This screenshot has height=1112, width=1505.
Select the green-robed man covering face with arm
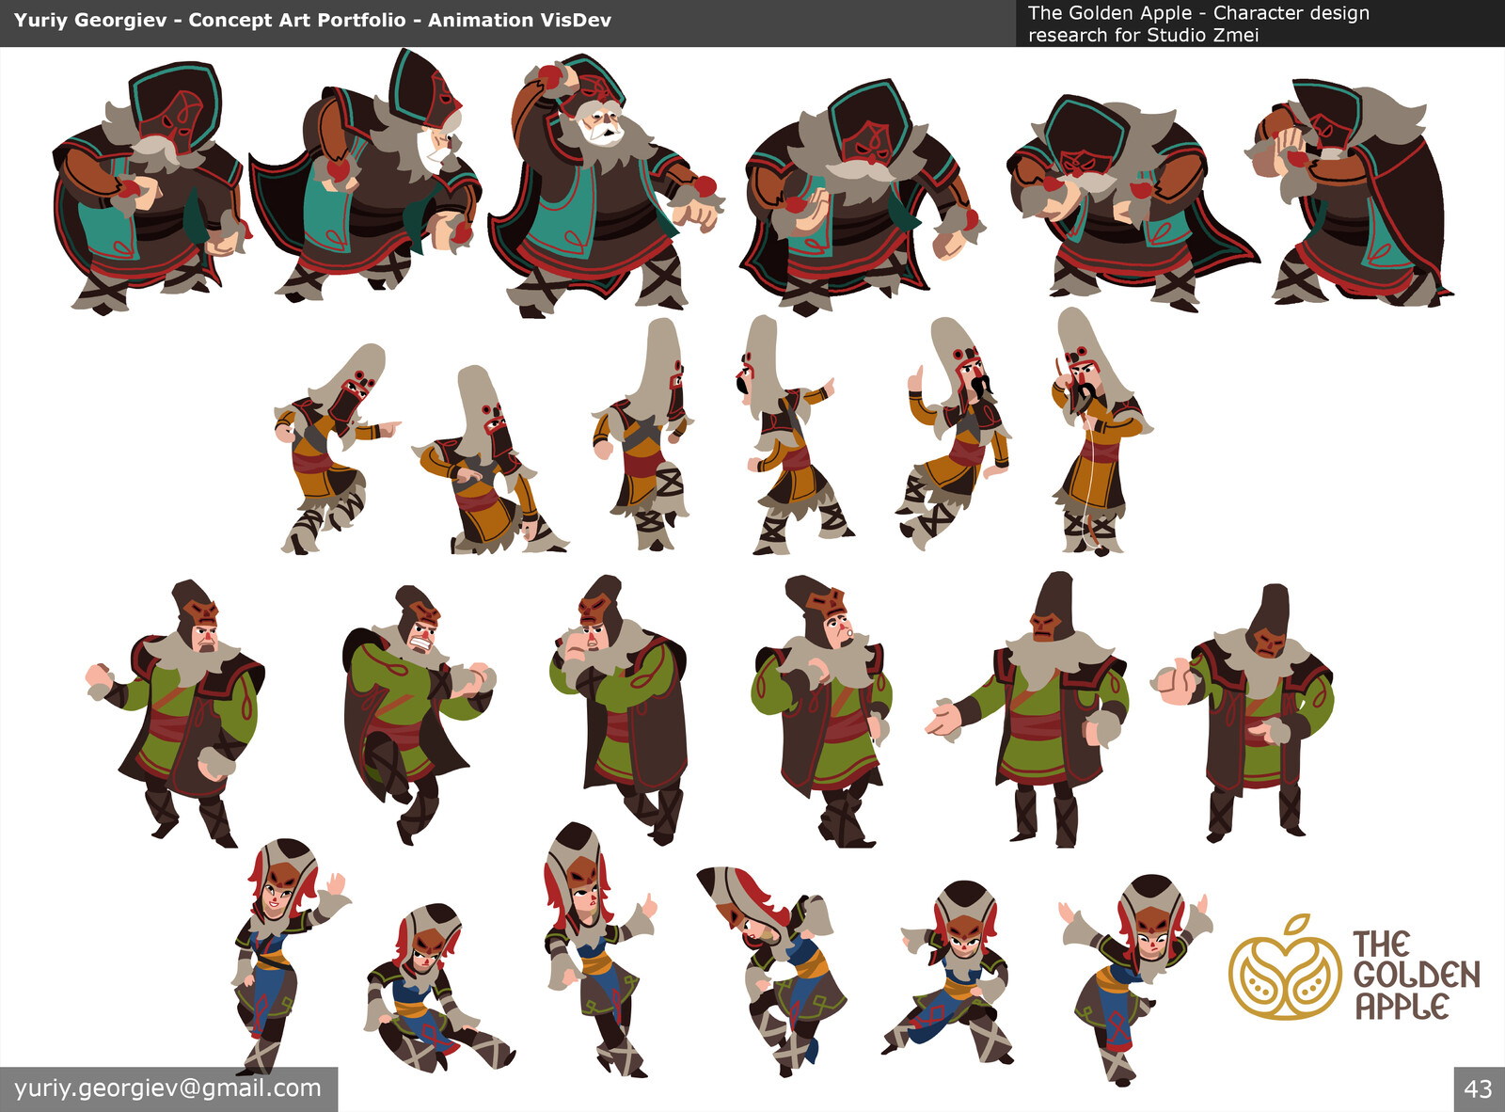tap(618, 709)
